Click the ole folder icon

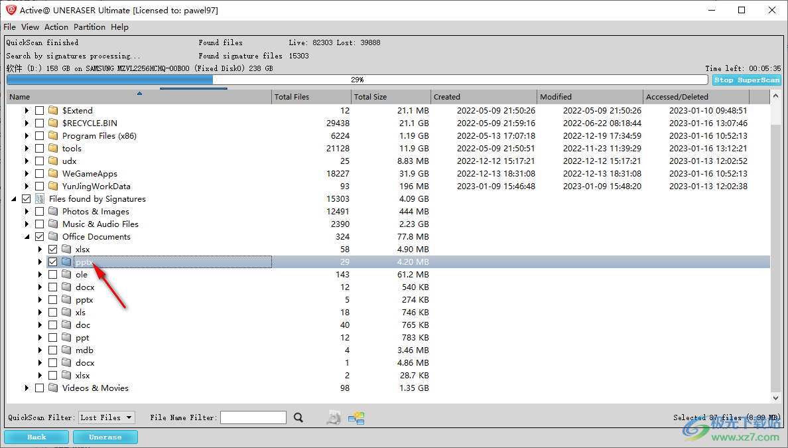(66, 274)
